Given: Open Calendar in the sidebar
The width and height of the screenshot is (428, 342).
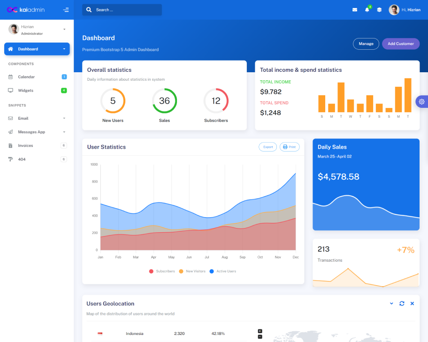Looking at the screenshot, I should click(x=26, y=77).
